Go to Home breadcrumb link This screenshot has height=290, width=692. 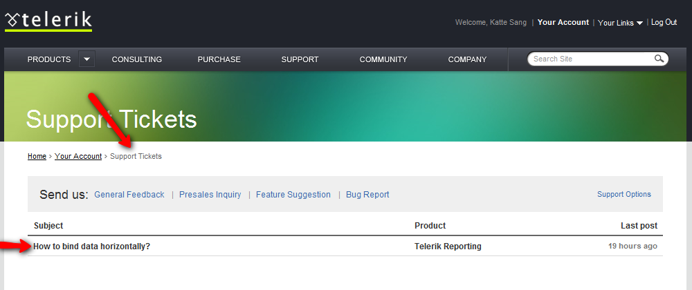[37, 156]
